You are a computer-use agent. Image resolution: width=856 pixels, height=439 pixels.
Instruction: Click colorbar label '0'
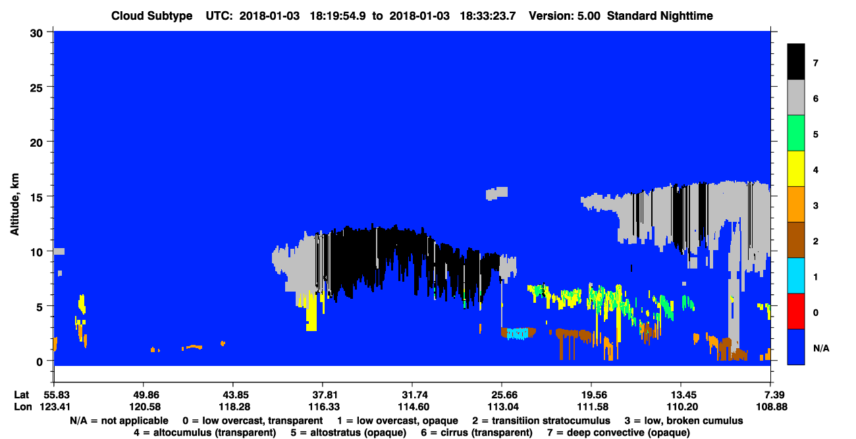[815, 312]
